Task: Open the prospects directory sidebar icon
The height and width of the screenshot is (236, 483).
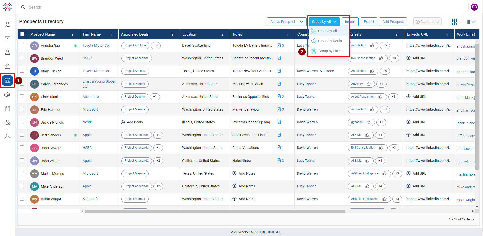Action: pyautogui.click(x=7, y=81)
